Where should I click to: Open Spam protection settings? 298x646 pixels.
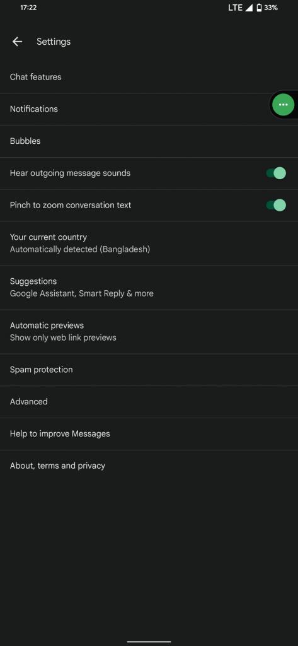(149, 370)
